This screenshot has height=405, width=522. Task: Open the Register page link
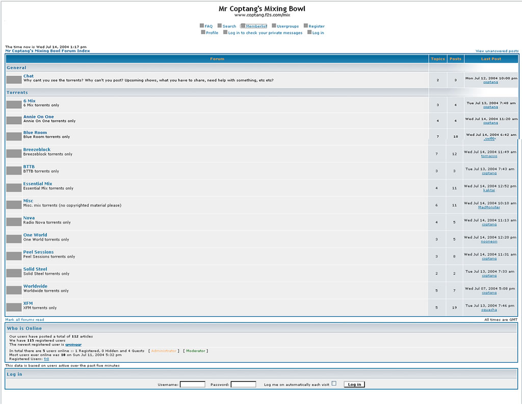316,26
